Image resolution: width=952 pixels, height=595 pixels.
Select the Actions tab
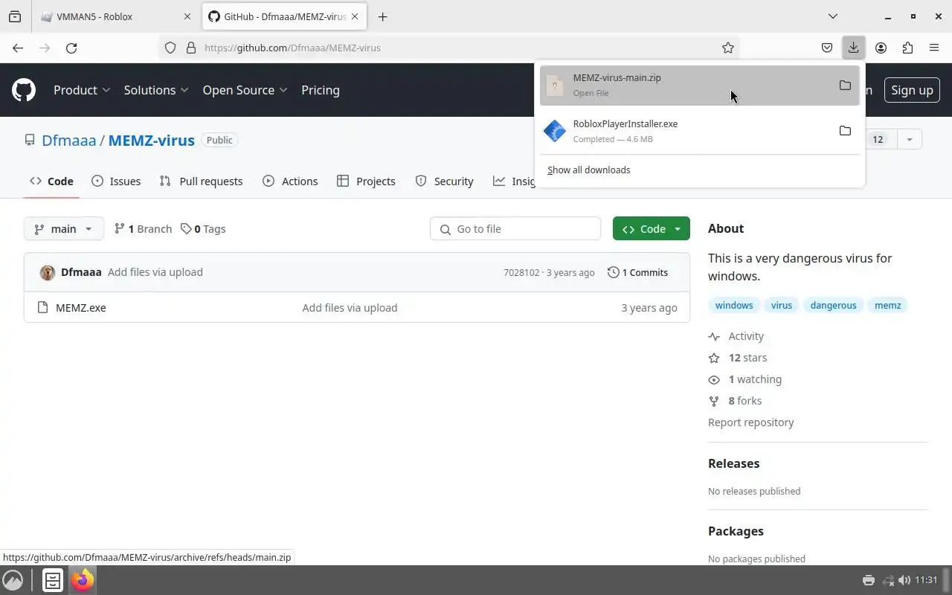pos(290,181)
